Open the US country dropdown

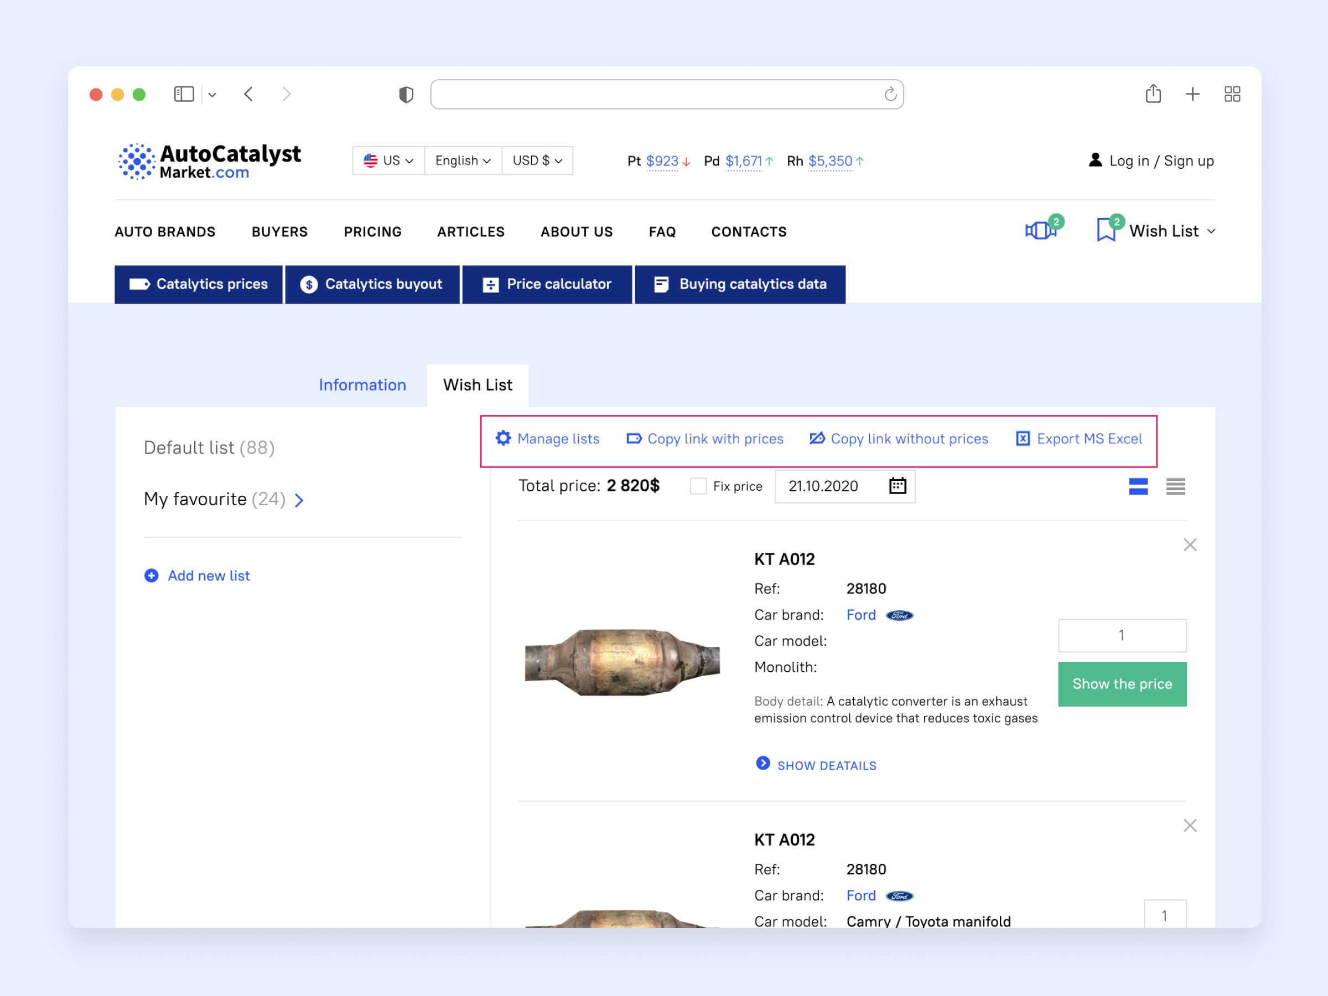pos(388,160)
